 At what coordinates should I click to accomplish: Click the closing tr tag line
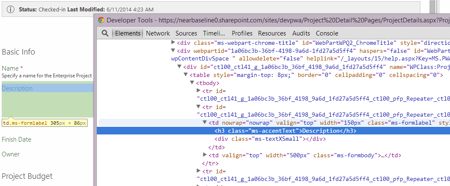point(210,163)
